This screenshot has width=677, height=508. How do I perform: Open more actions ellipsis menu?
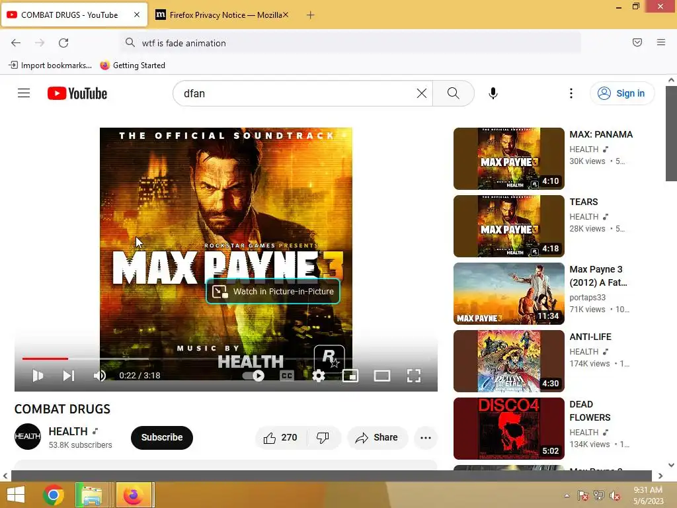426,438
